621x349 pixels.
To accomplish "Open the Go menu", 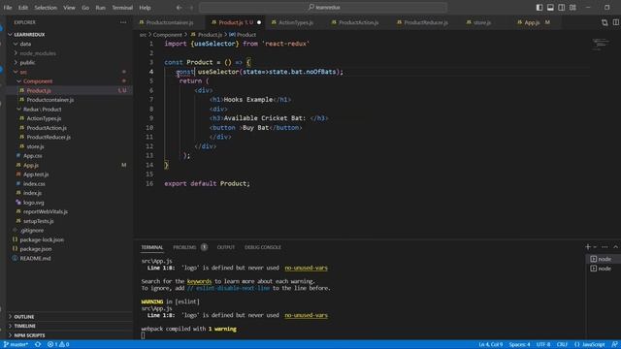I will pos(85,7).
